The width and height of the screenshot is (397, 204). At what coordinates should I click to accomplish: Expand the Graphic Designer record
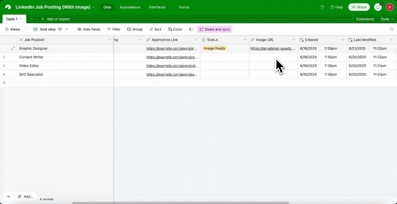(13, 48)
